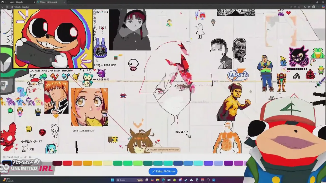The image size is (326, 183).
Task: Open the browser profile avatar
Action: (x=314, y=7)
